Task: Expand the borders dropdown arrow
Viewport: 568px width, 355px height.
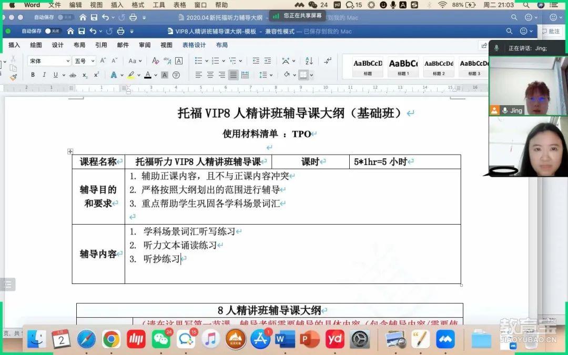Action: point(311,75)
